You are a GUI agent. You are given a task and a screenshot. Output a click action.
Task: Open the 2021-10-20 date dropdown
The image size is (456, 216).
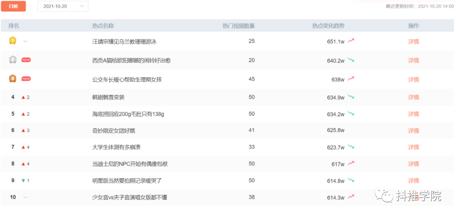63,6
